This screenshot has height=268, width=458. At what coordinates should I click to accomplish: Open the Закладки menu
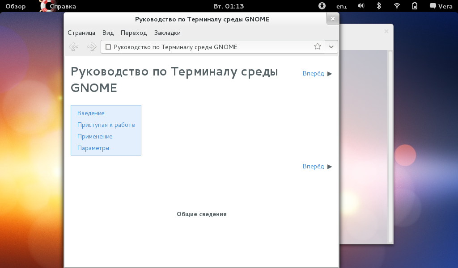[x=167, y=33]
